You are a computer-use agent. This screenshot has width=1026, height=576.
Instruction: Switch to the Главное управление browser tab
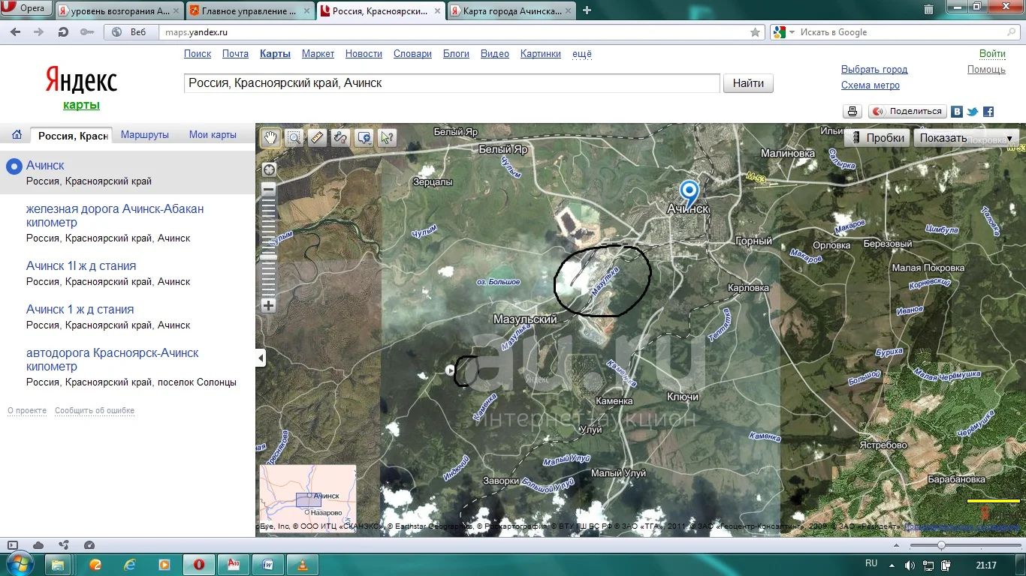pos(249,10)
